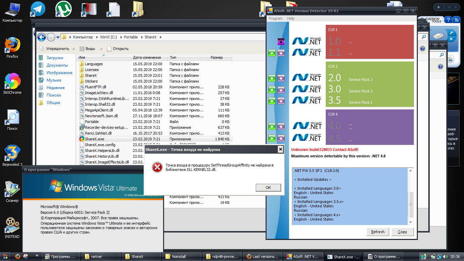Expand the recent locations arrow beside navigation buttons

[58, 37]
